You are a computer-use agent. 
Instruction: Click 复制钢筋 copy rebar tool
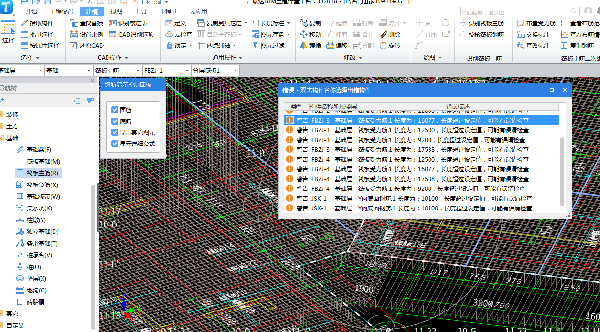(x=578, y=45)
